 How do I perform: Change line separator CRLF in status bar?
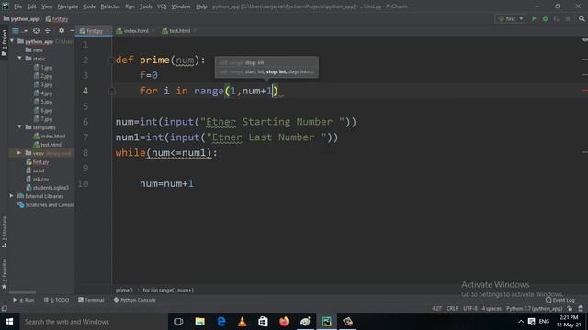(452, 309)
